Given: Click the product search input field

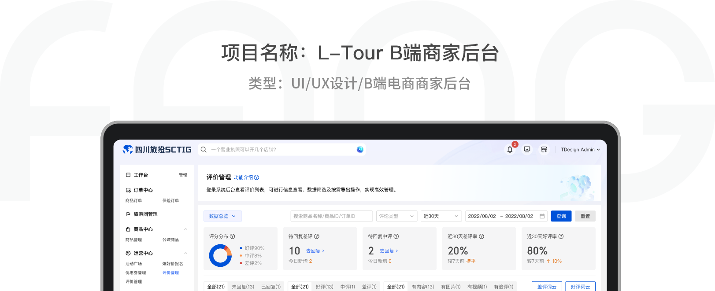Looking at the screenshot, I should click(331, 216).
